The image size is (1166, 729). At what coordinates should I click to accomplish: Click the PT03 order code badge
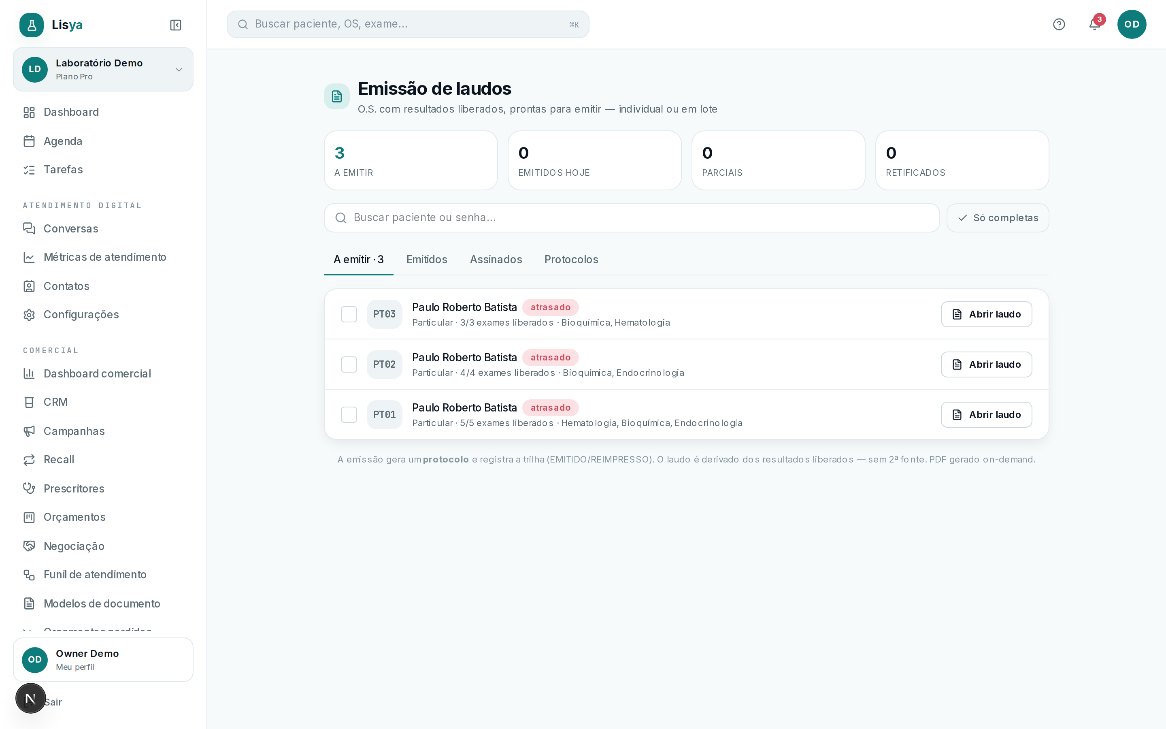click(x=384, y=314)
